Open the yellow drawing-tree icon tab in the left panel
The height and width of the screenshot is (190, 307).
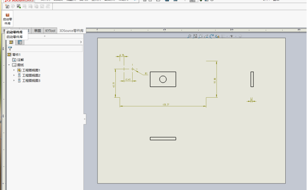(11, 42)
